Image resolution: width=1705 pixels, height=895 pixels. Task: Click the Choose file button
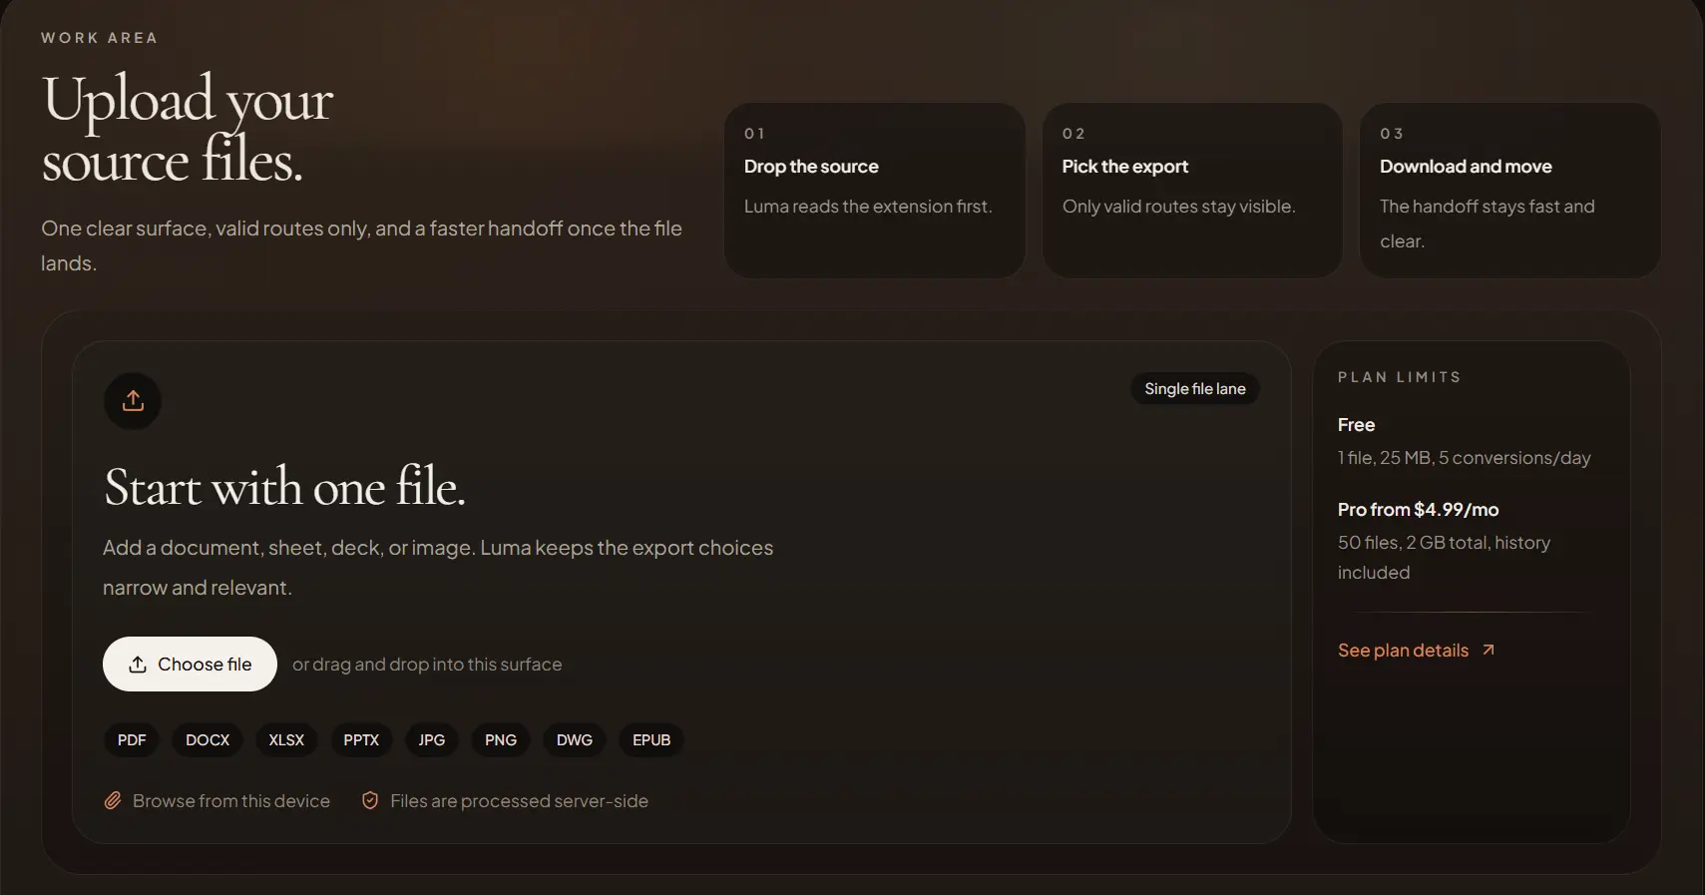pos(190,664)
